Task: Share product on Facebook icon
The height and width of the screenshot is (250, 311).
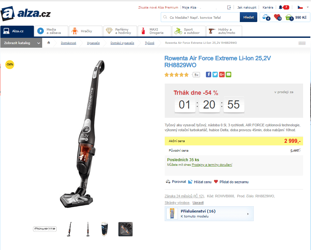Action: [209, 74]
